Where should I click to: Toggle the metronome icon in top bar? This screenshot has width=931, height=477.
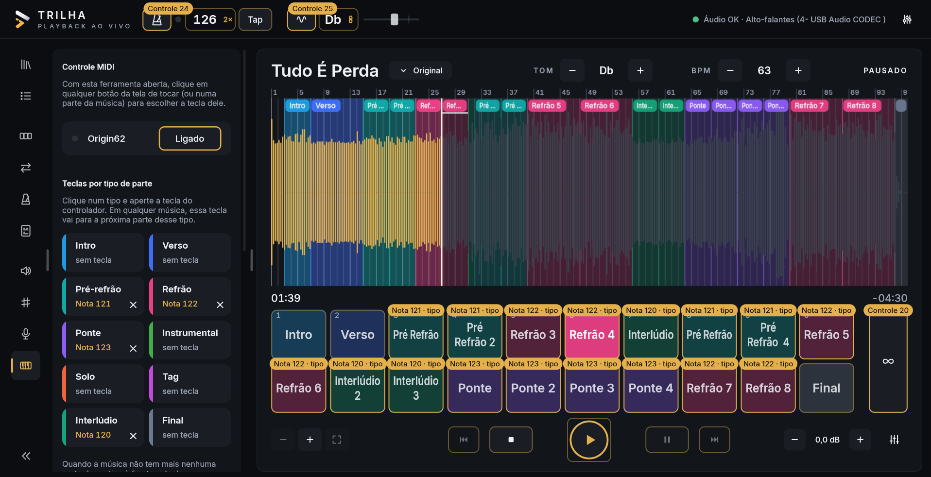pos(157,20)
